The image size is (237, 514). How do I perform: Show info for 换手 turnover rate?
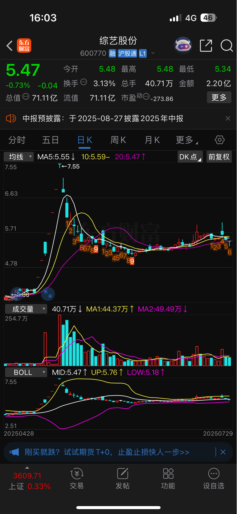84,82
